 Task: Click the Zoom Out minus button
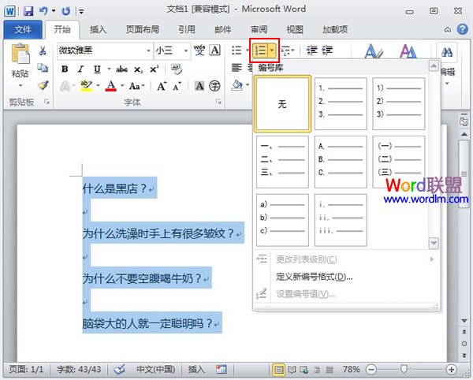coord(371,369)
